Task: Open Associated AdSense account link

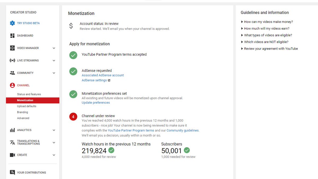Action: tap(103, 75)
